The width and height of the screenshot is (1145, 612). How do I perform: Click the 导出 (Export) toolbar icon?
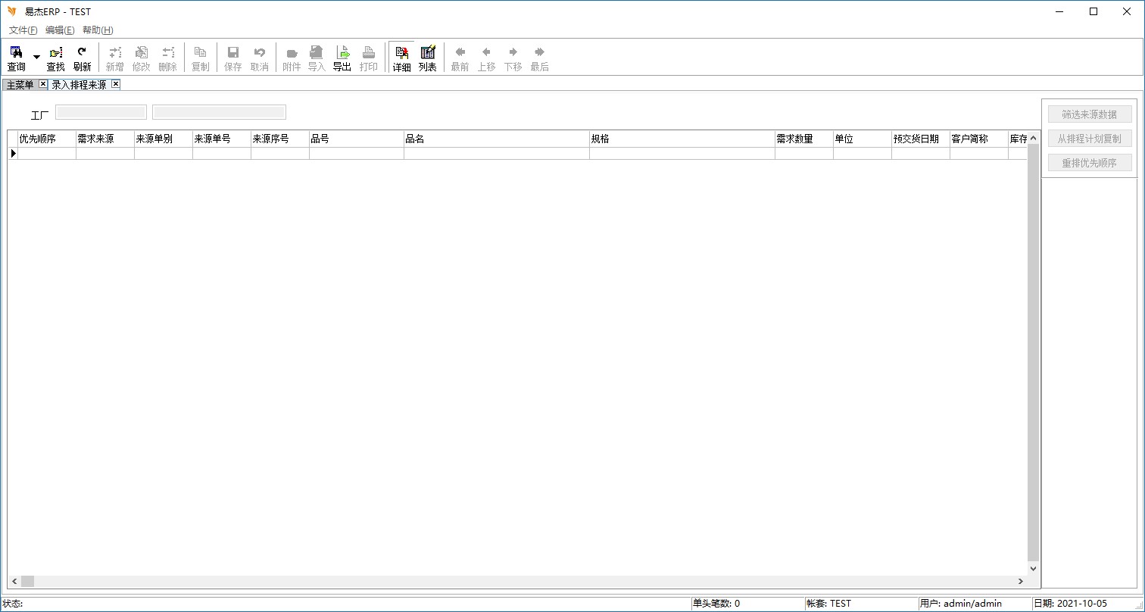coord(342,58)
